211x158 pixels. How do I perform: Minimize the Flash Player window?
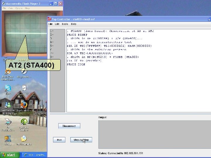point(51,4)
